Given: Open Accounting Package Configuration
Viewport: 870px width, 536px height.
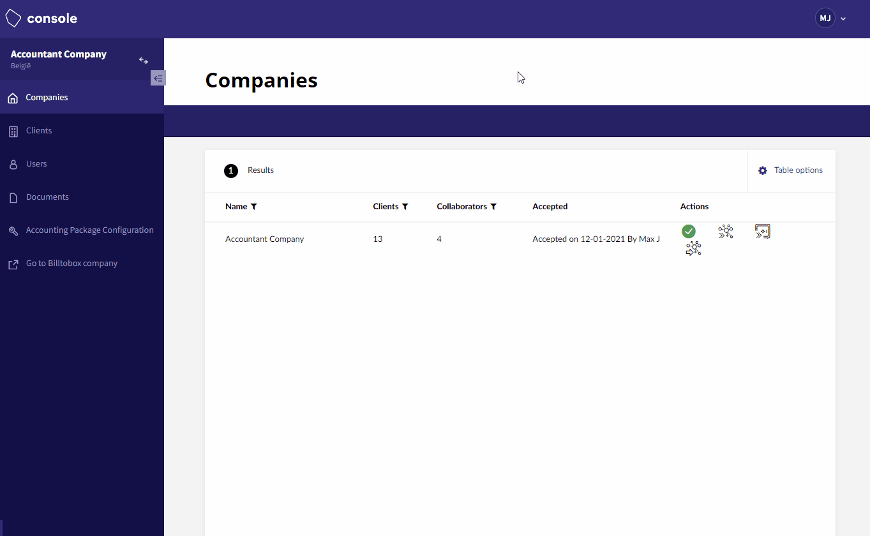Looking at the screenshot, I should click(82, 230).
